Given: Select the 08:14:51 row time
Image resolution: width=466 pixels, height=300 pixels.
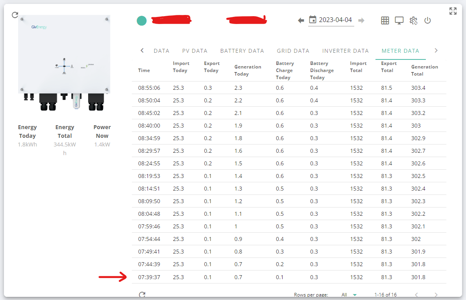Looking at the screenshot, I should 149,189.
